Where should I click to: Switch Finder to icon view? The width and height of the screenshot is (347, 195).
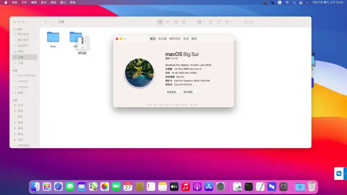[x=160, y=22]
